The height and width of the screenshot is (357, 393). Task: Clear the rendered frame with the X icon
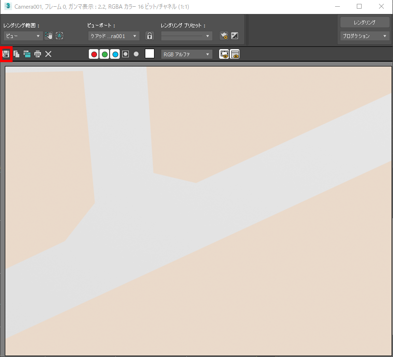(x=48, y=54)
